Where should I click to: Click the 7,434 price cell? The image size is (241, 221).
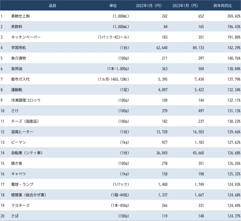point(199,79)
